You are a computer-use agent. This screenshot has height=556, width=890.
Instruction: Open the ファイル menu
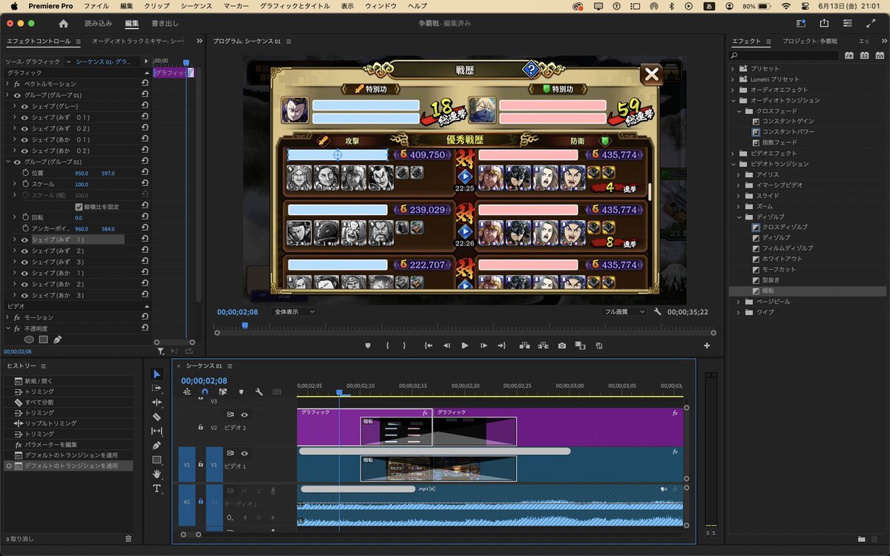point(96,6)
